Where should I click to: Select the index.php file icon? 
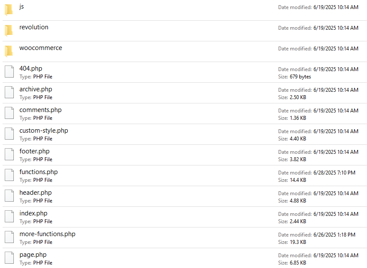(9, 216)
